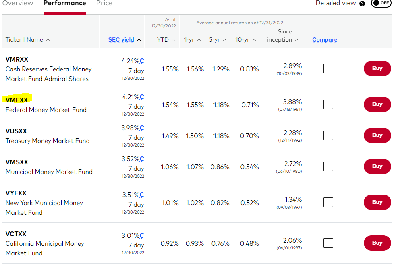Open the VUSXX ticker
The width and height of the screenshot is (400, 270).
point(16,131)
